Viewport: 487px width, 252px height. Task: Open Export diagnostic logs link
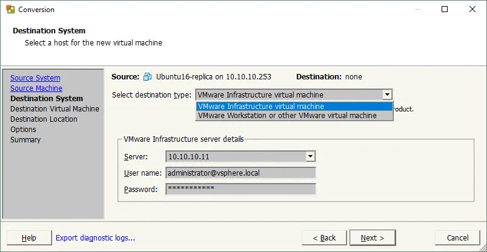pos(95,238)
